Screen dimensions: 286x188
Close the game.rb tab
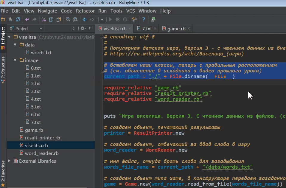[189, 28]
